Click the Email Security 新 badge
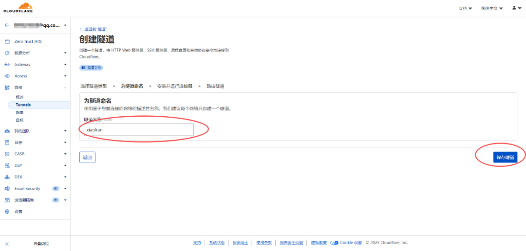The image size is (526, 251). [x=56, y=189]
